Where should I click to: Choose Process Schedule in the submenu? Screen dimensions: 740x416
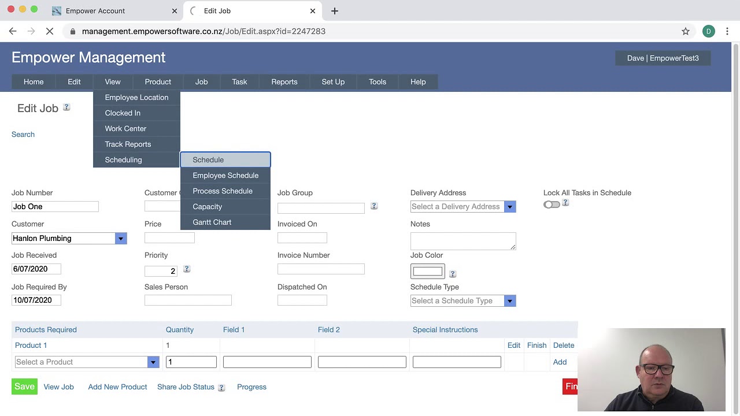pyautogui.click(x=225, y=191)
